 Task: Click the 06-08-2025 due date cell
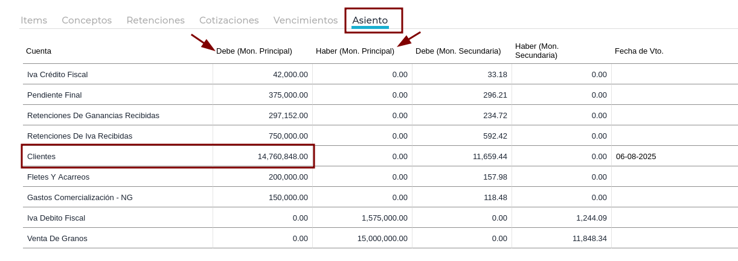point(636,156)
